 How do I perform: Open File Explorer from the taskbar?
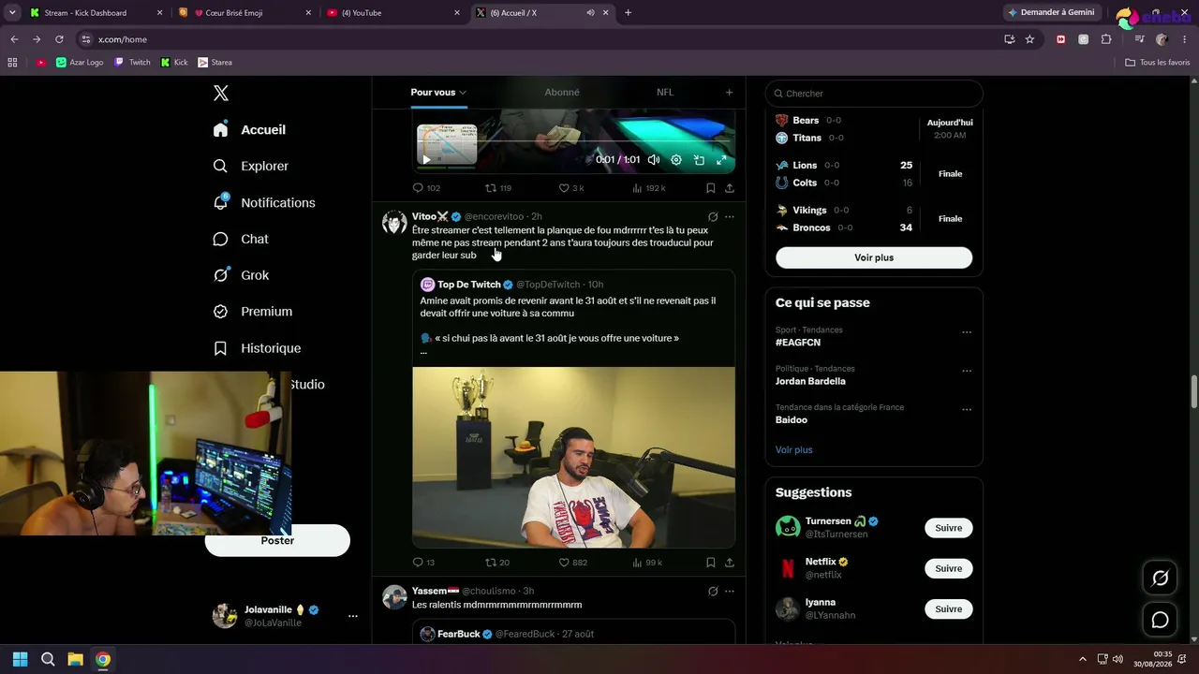coord(76,659)
